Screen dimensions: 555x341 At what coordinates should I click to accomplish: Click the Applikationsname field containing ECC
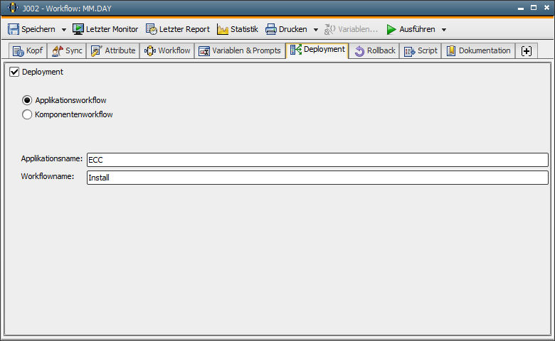point(317,160)
